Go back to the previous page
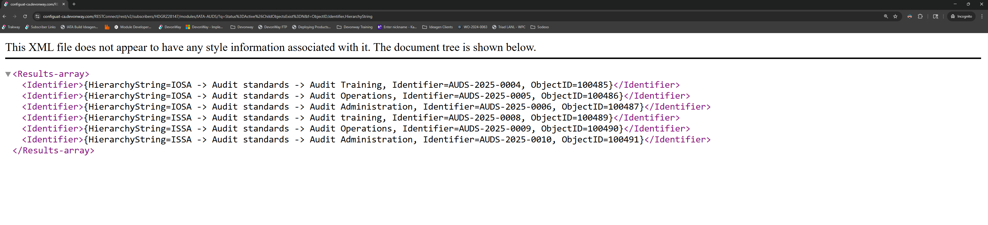Screen dimensions: 988x225 pyautogui.click(x=5, y=16)
